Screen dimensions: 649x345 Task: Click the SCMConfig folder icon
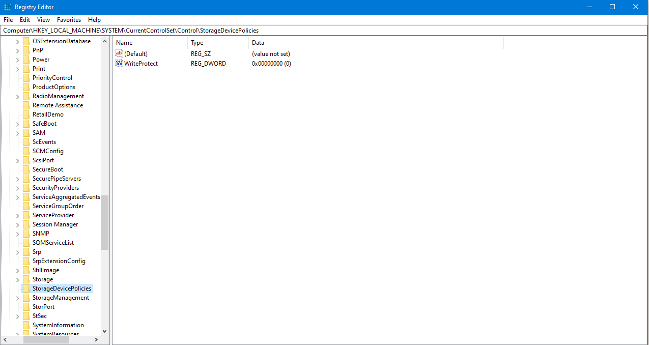pyautogui.click(x=26, y=151)
